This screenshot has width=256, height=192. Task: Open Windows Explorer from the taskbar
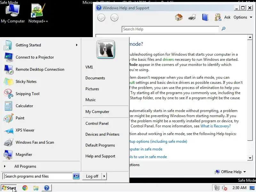tap(36, 188)
